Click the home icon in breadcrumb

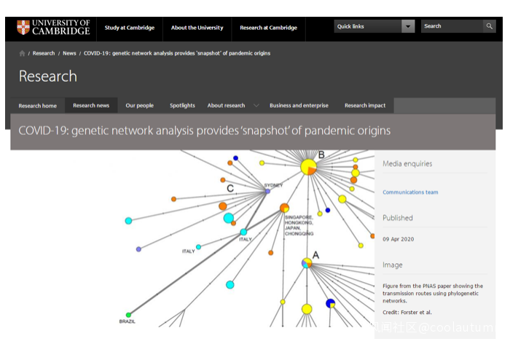point(22,53)
